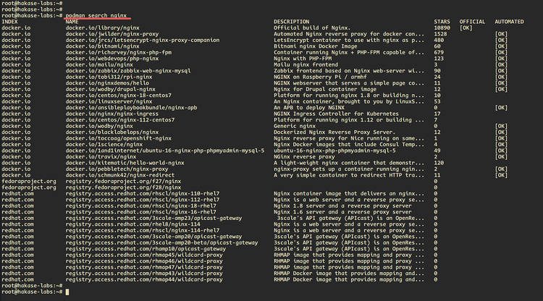Click the "Official build of Nginx." description
This screenshot has width=543, height=301.
click(x=311, y=27)
